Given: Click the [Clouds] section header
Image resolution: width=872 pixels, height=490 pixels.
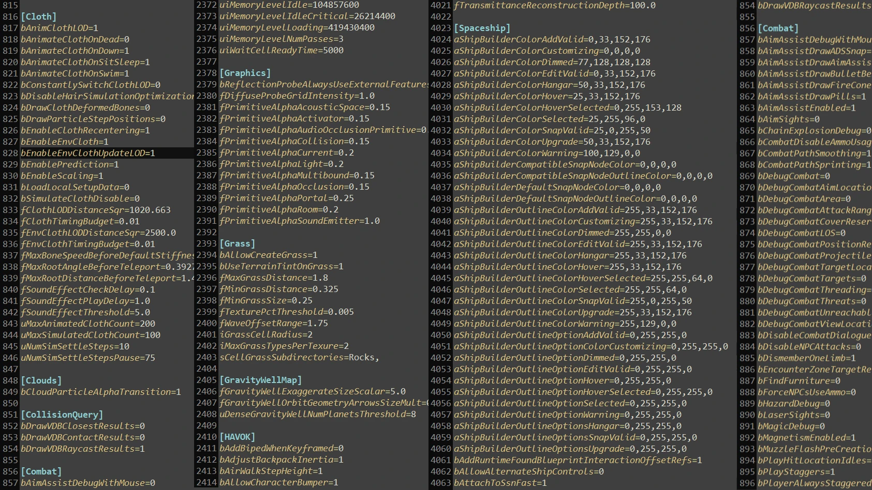Looking at the screenshot, I should click(41, 380).
